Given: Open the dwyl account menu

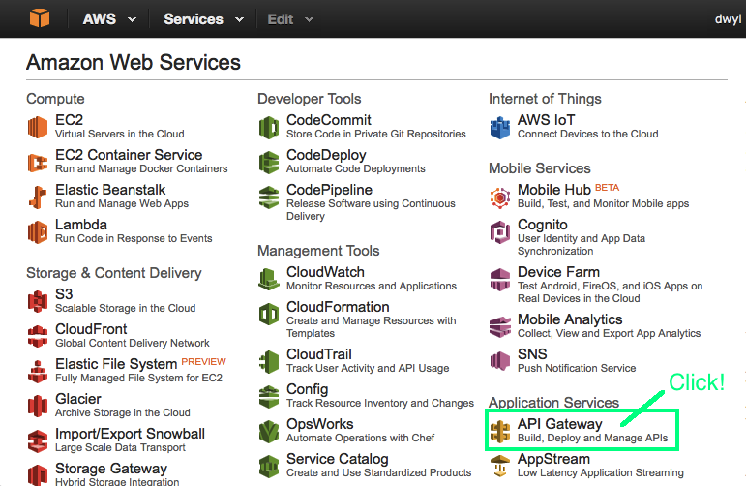Looking at the screenshot, I should click(728, 19).
